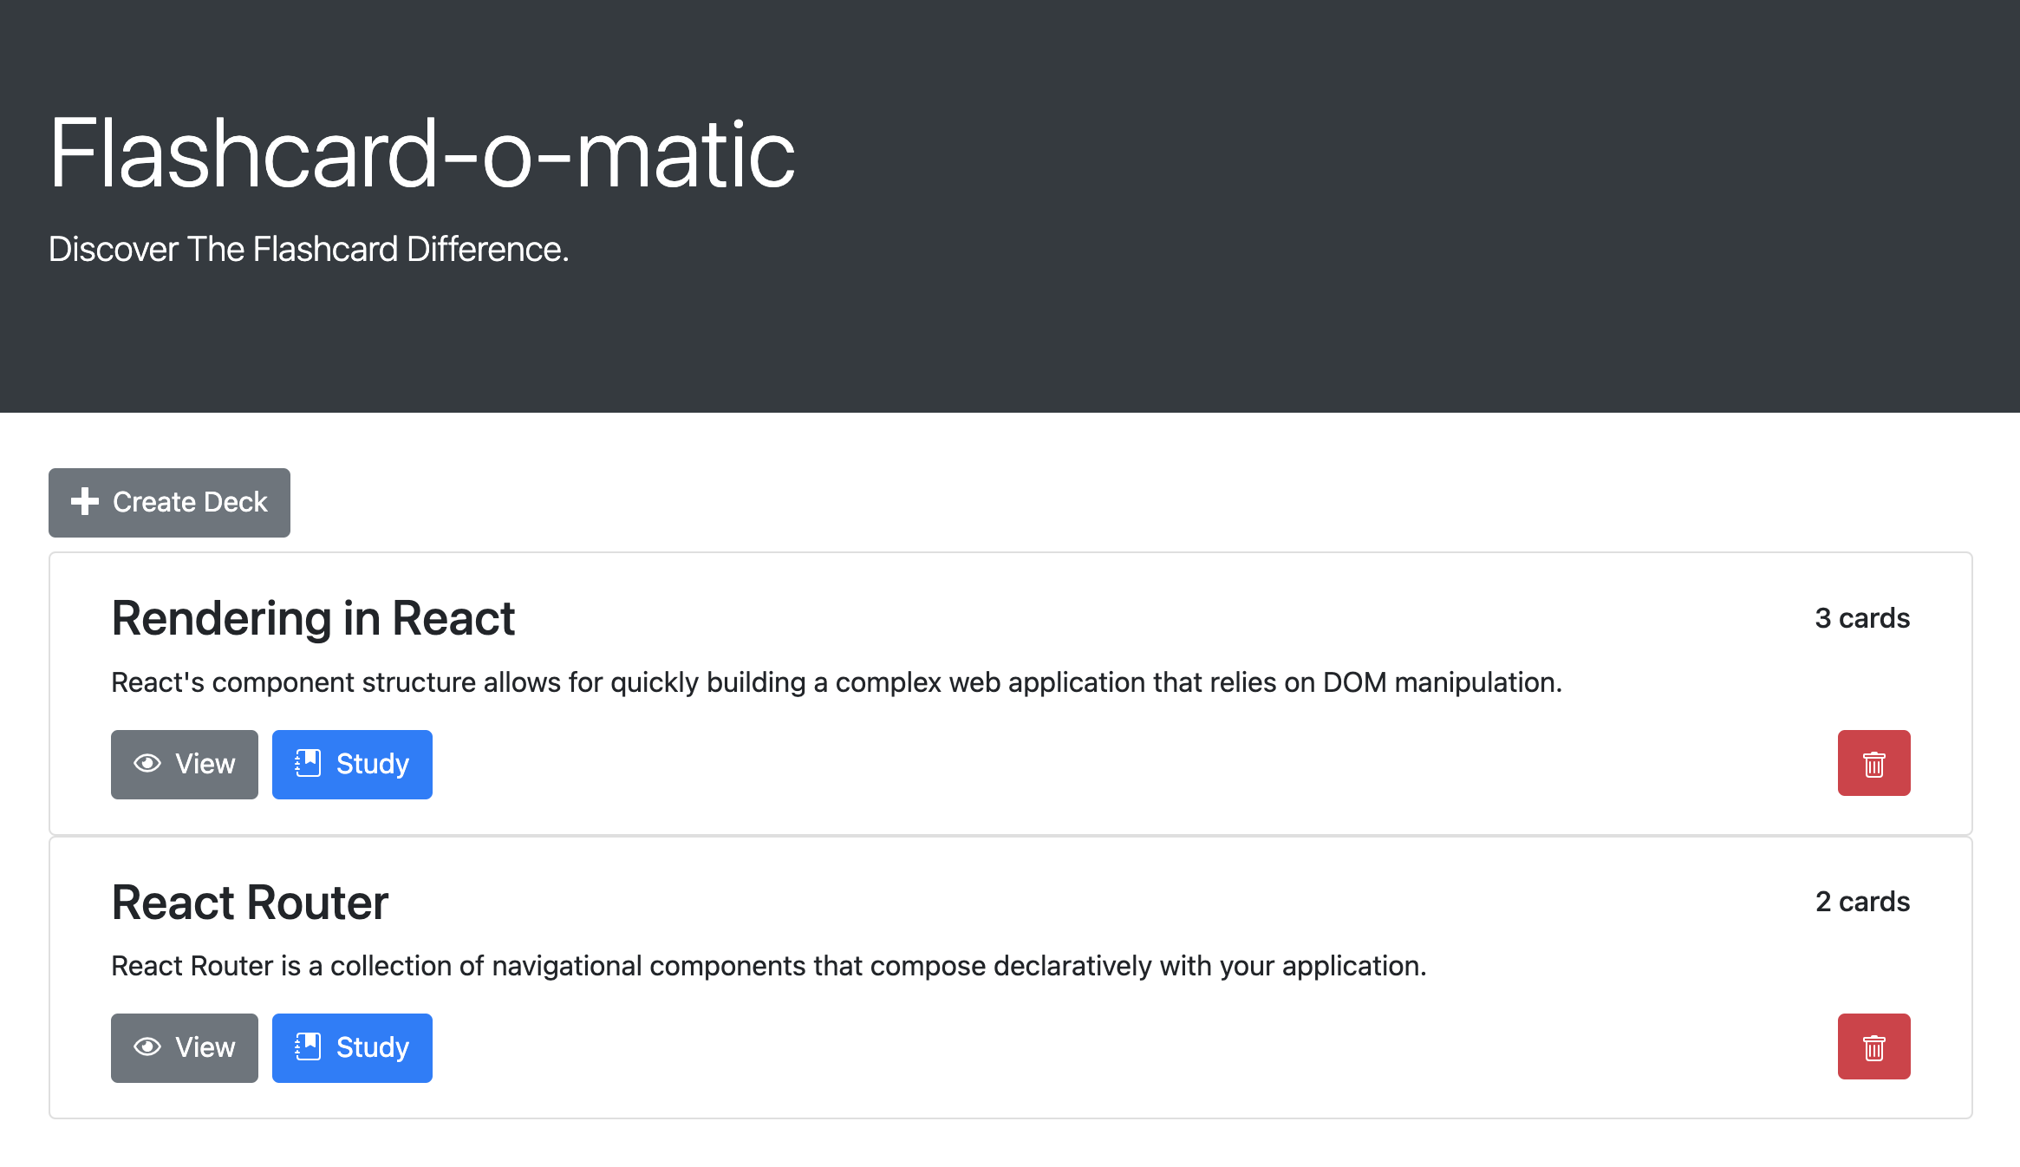Click the Discover The Flashcard Difference tagline
This screenshot has width=2020, height=1167.
tap(309, 250)
